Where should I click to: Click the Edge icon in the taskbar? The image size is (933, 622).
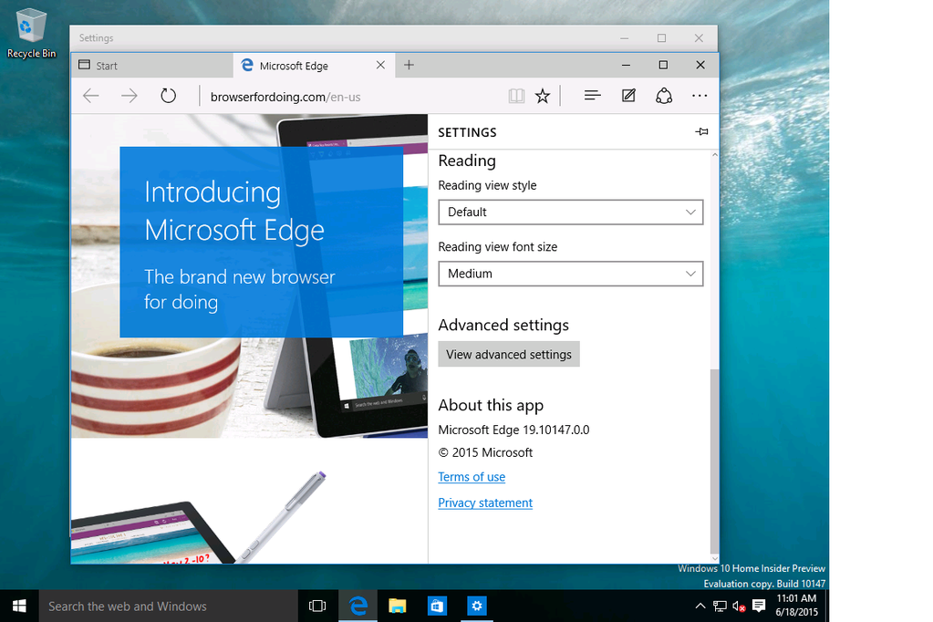[358, 606]
